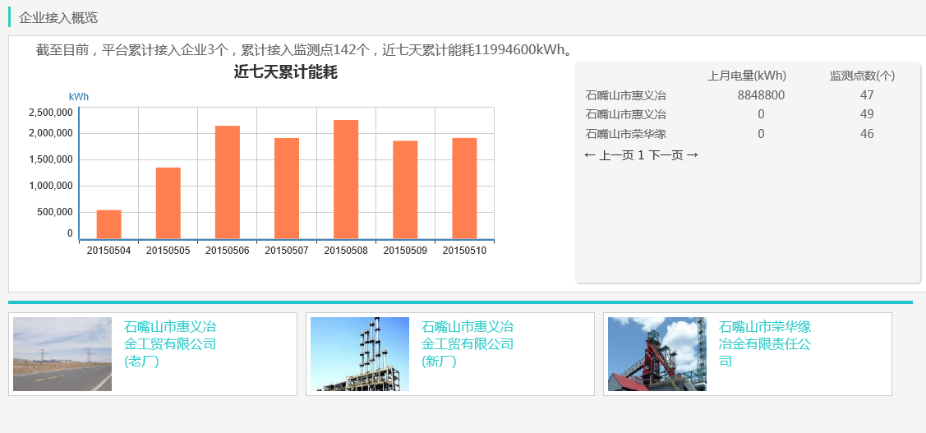The image size is (926, 433).
Task: Open 石嘴山市惠义冶金工贸有限公司(新厂) link
Action: coord(468,343)
